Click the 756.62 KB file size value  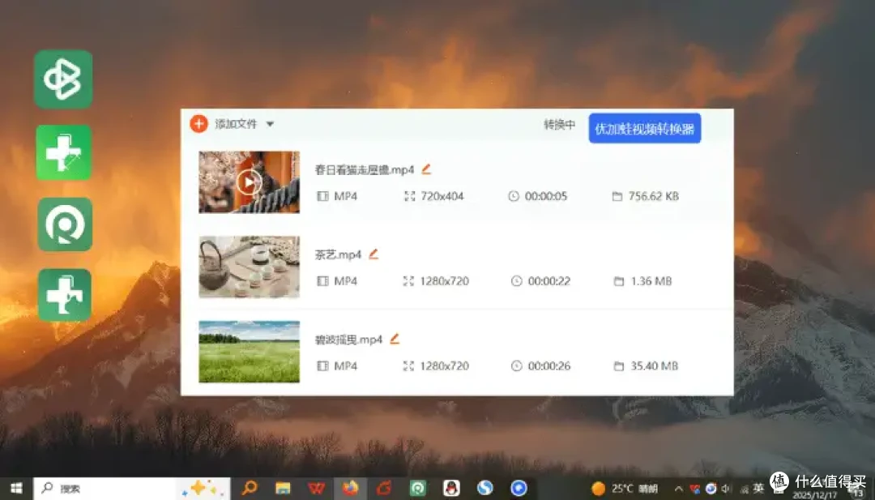654,196
